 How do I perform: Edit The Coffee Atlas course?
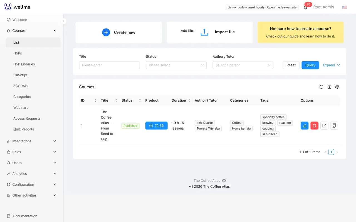click(305, 126)
